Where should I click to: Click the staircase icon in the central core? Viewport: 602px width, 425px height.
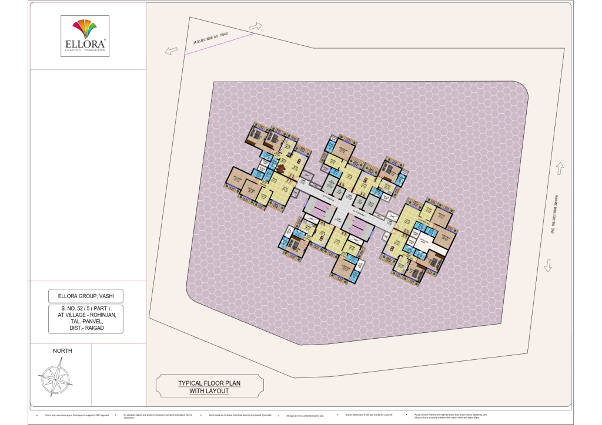319,208
